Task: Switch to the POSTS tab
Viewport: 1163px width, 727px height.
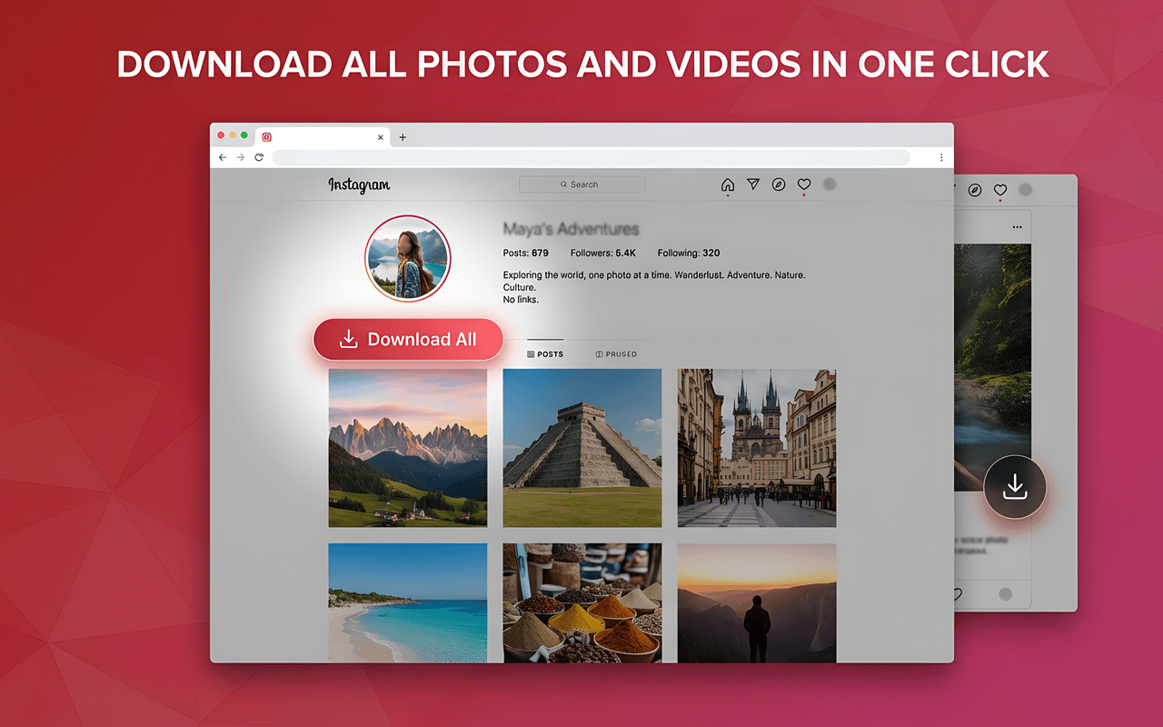Action: point(545,354)
